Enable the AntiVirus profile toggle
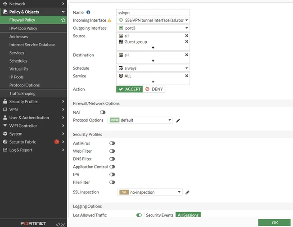Screen dimensions: 293x227 point(112,143)
